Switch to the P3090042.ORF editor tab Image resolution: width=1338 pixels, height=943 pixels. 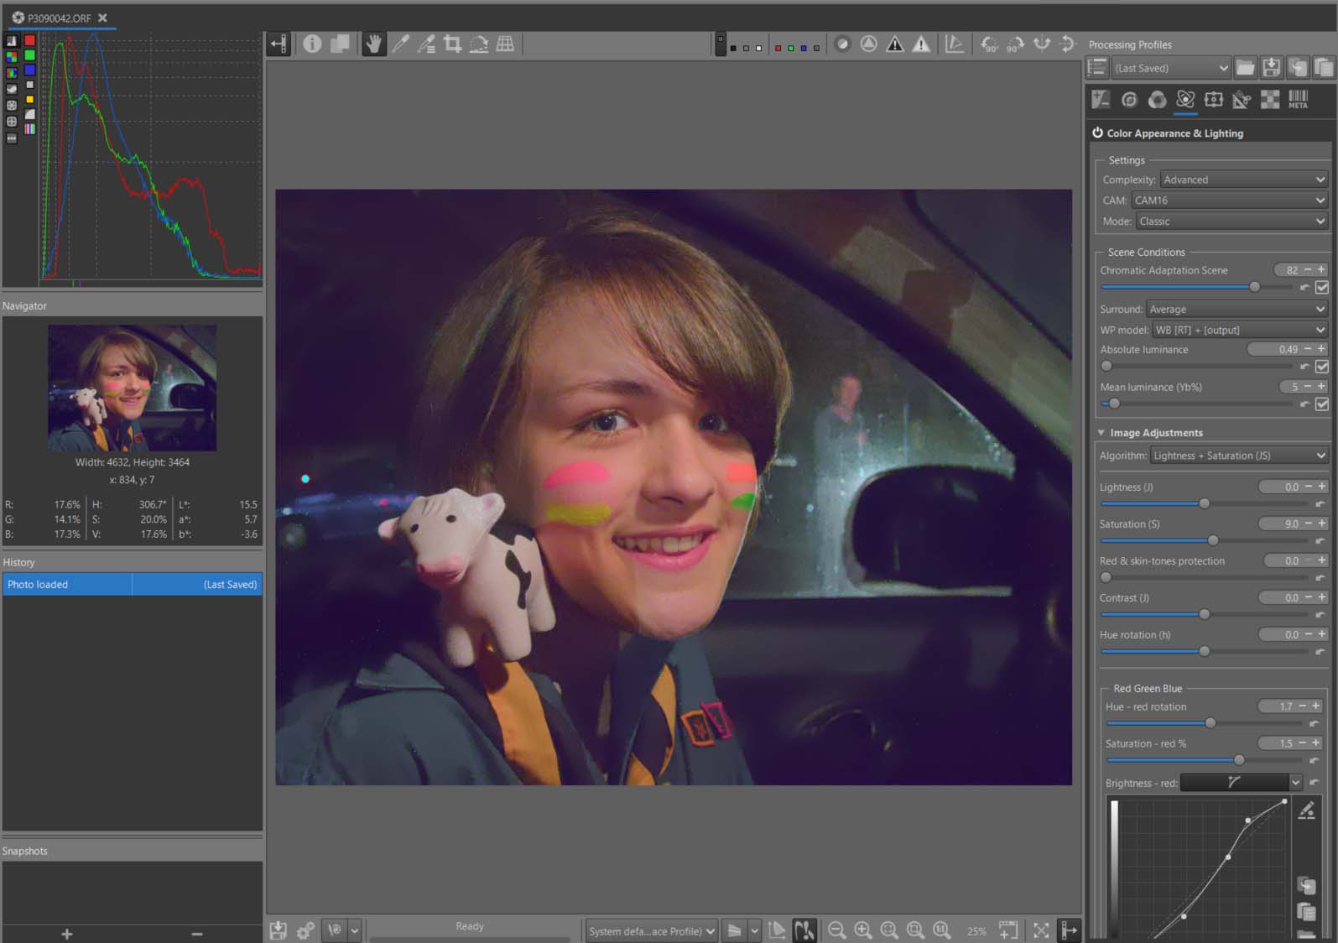[59, 18]
